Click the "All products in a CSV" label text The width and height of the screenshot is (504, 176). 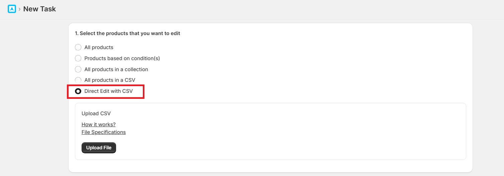(110, 80)
